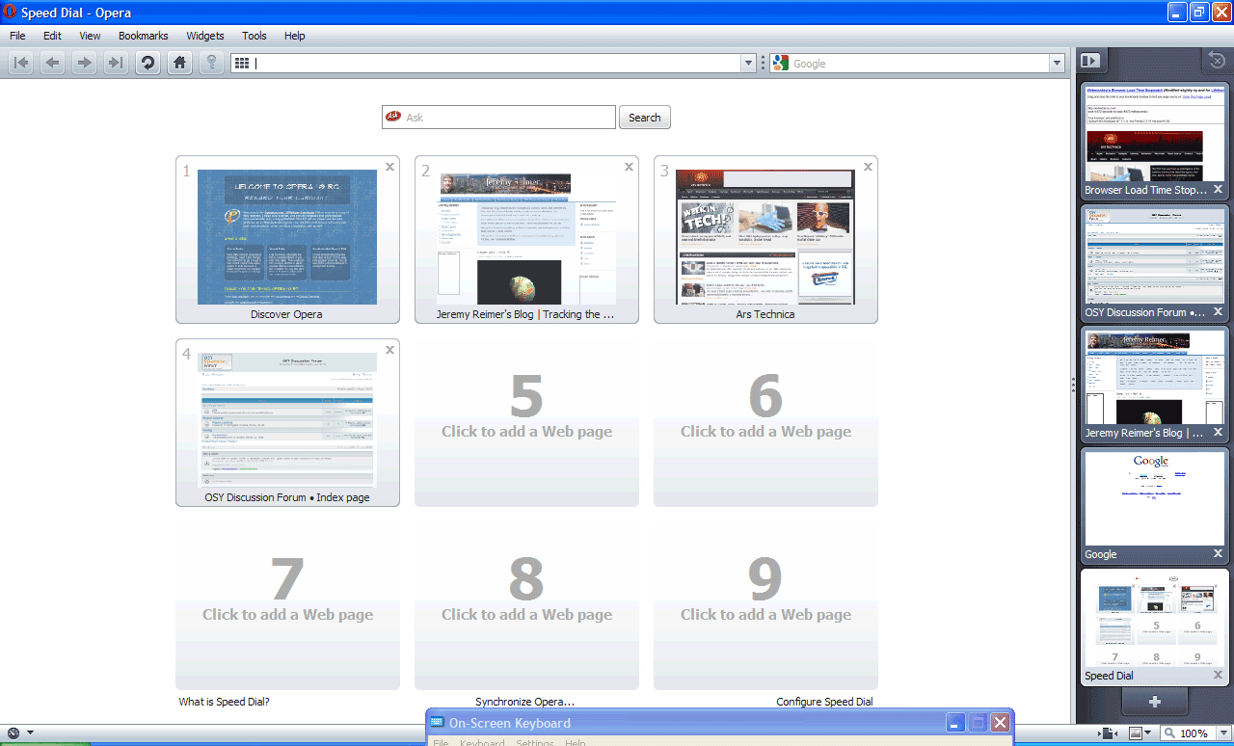1234x746 pixels.
Task: Open speed dial 4 OSY Discussion Forum thumbnail
Action: 287,422
